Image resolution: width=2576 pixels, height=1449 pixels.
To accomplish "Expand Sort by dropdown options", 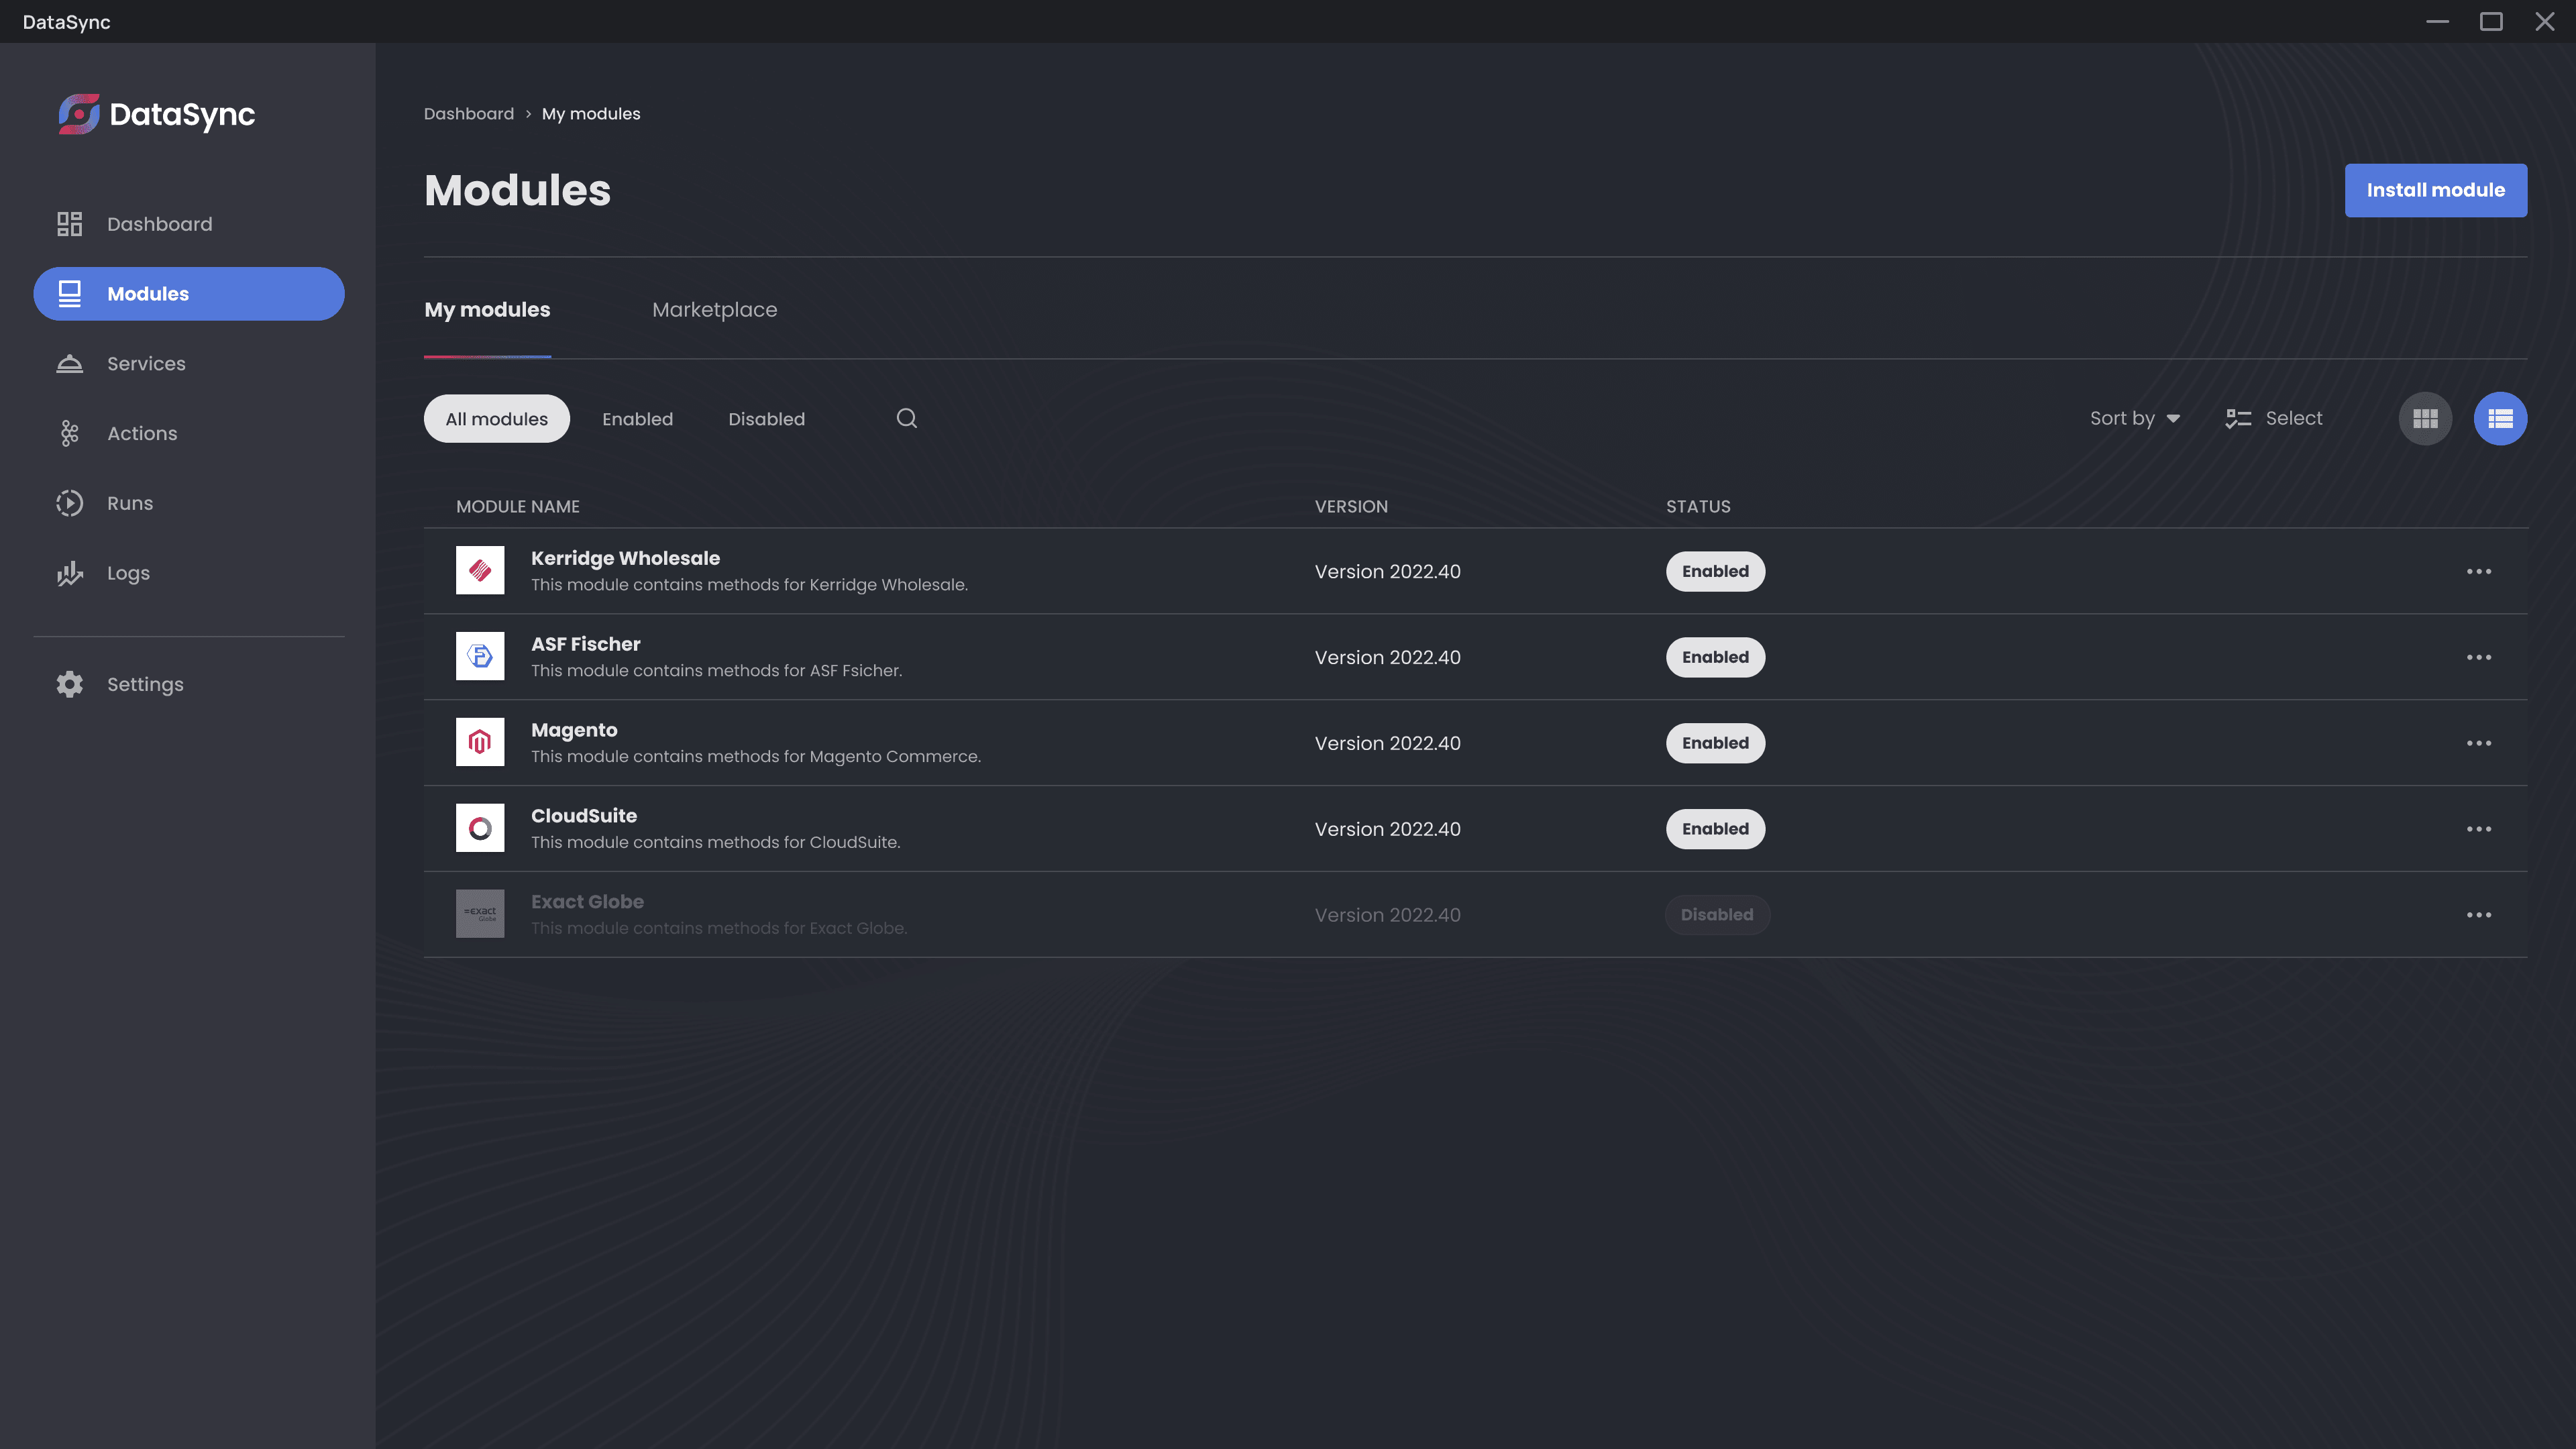I will pyautogui.click(x=2134, y=417).
